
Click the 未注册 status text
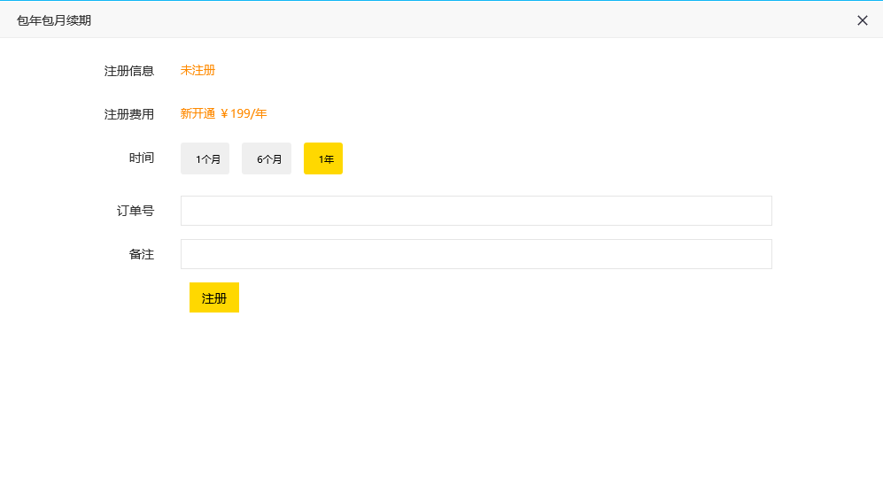point(198,70)
